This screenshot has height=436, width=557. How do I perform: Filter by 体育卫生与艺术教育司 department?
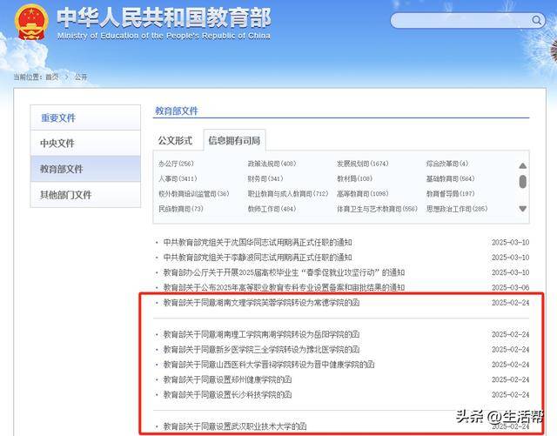pyautogui.click(x=377, y=209)
